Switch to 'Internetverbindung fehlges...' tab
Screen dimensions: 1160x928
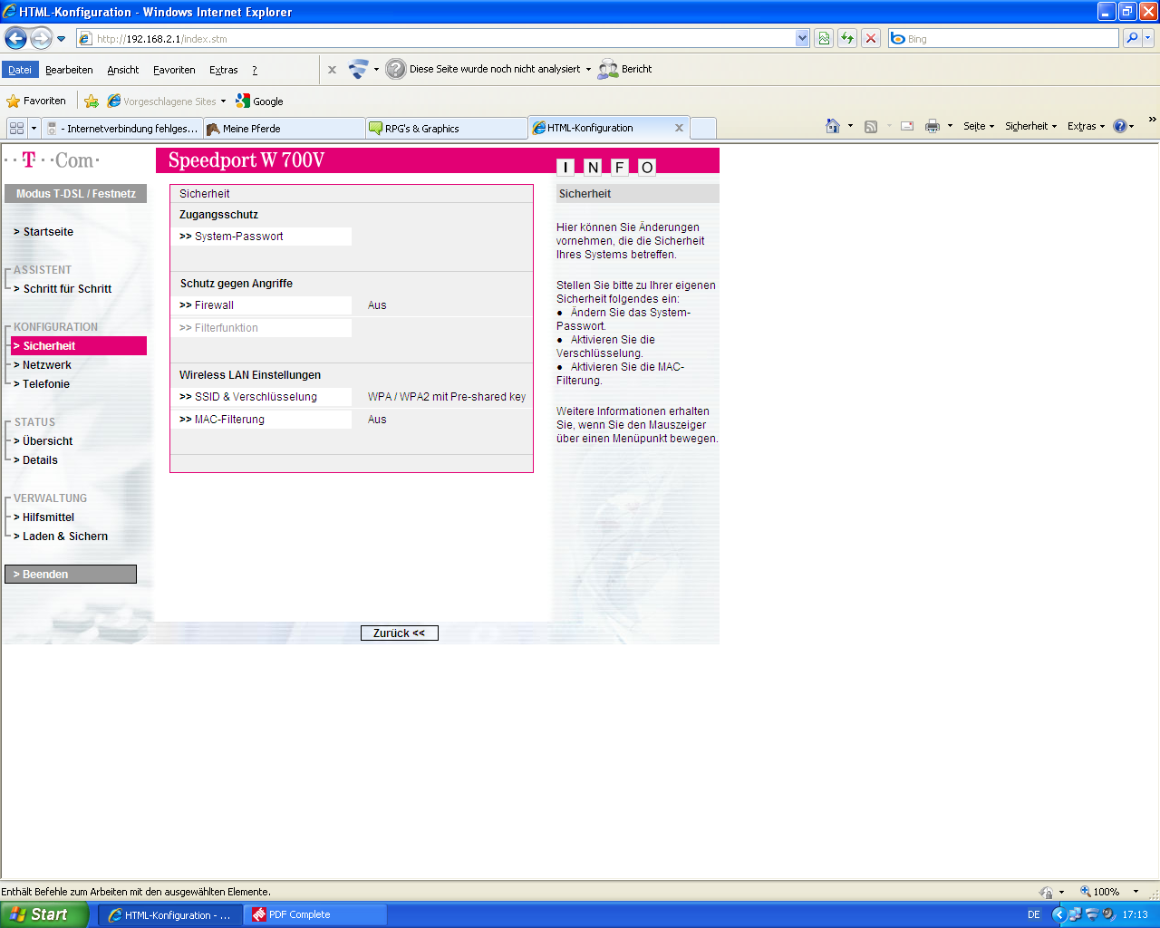click(x=122, y=129)
